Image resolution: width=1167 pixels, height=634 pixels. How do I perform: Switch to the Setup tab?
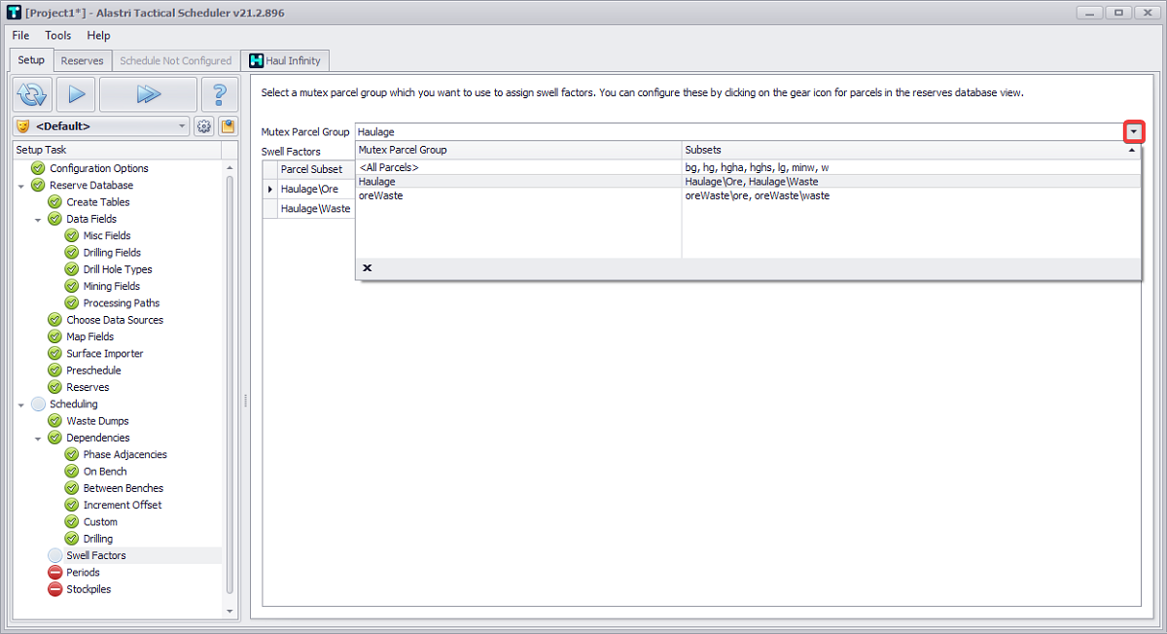point(31,60)
